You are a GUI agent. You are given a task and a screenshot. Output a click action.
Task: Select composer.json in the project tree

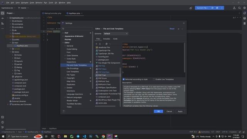[20, 83]
